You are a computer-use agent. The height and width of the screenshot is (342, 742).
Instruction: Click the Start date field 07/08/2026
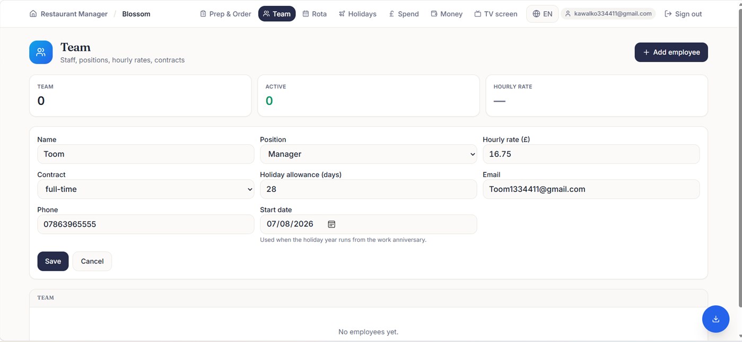(x=369, y=224)
